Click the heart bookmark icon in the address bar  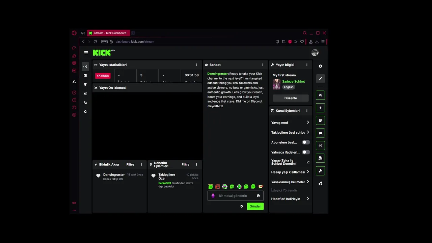pos(302,42)
